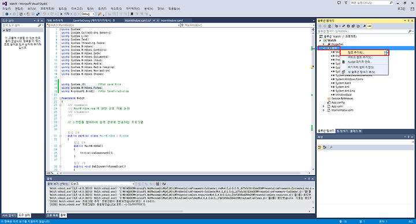
Task: Open the MainWindow() member dropdown
Action: 247,25
